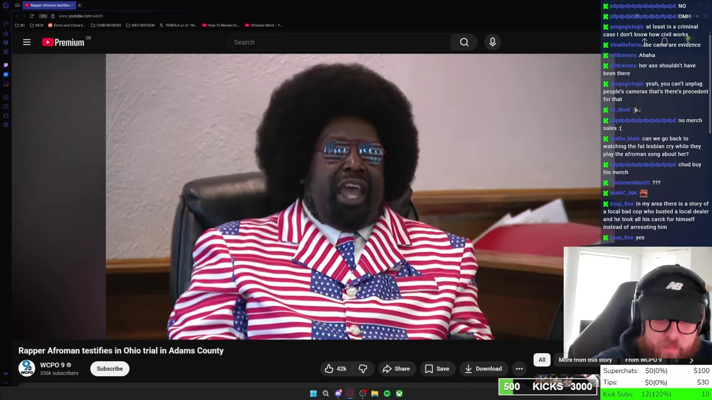Open the How To Reveal An bookmark
This screenshot has height=400, width=712.
tap(220, 25)
